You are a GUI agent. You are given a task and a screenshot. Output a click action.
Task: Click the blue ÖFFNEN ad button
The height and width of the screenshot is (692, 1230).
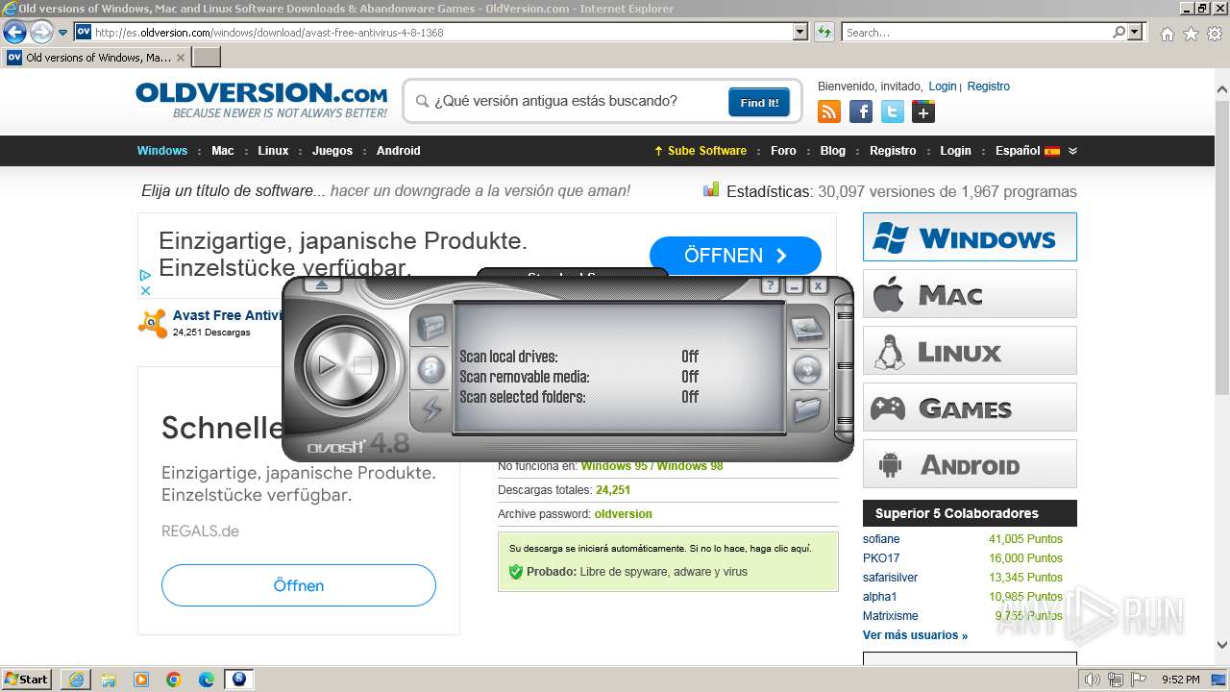coord(735,256)
